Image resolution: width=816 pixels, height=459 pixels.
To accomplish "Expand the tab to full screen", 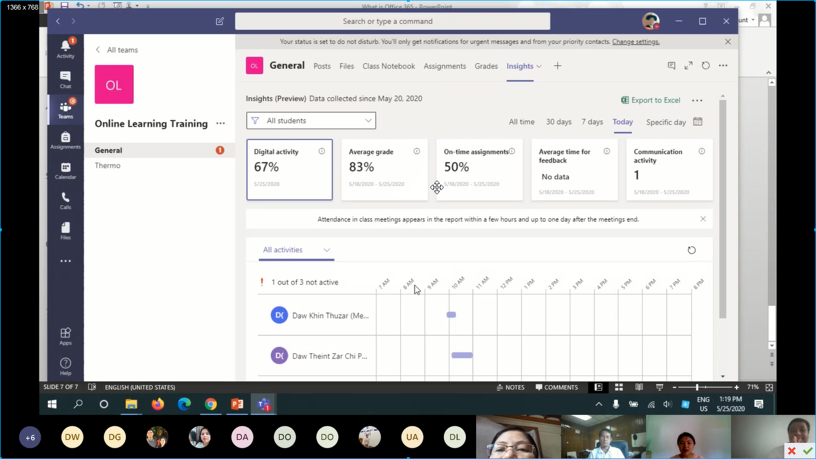I will point(689,66).
